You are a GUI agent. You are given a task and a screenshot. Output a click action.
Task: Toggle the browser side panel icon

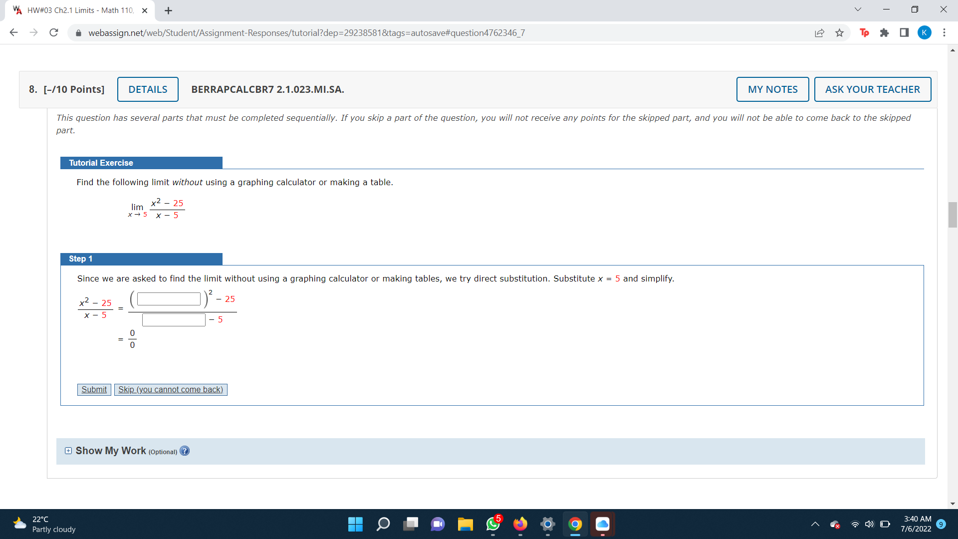[904, 33]
